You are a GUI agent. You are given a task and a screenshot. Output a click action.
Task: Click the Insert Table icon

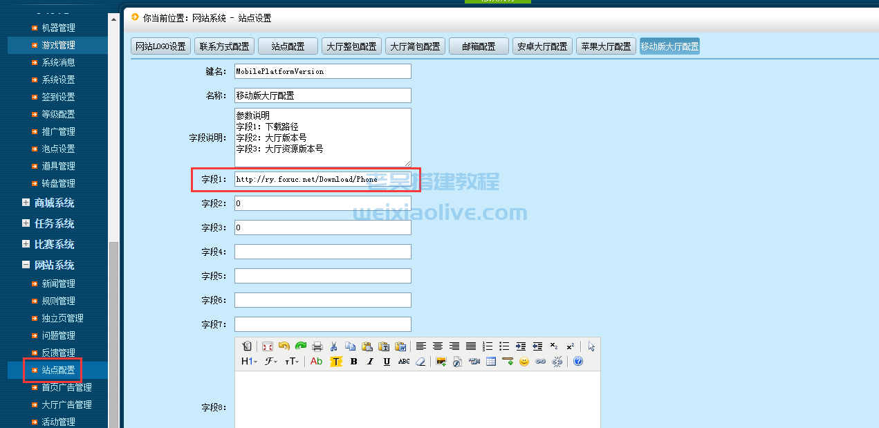tap(491, 362)
